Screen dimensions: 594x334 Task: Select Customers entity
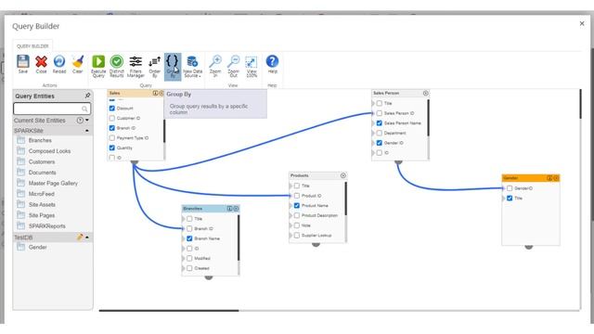point(41,161)
